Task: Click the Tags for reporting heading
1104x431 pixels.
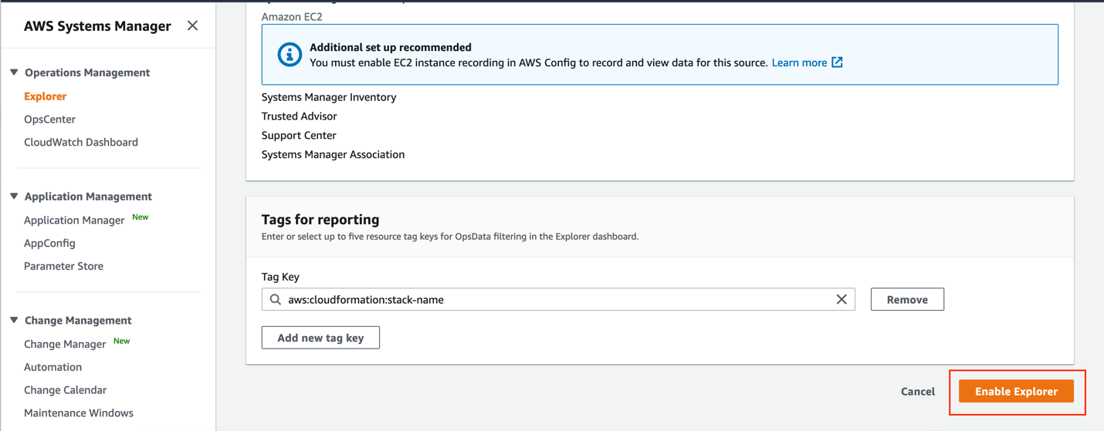Action: click(x=320, y=220)
